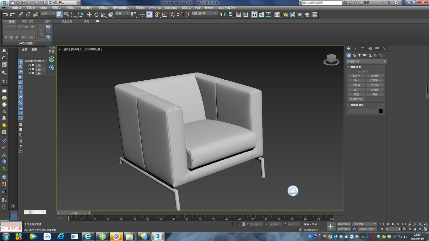Open the 创建(C) menu

pos(71,8)
